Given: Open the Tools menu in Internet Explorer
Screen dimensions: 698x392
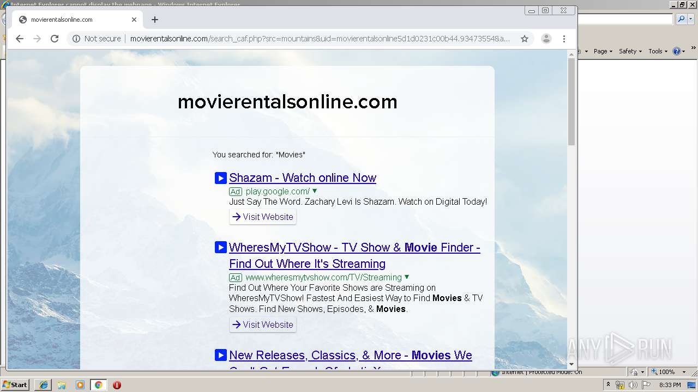Looking at the screenshot, I should [658, 51].
